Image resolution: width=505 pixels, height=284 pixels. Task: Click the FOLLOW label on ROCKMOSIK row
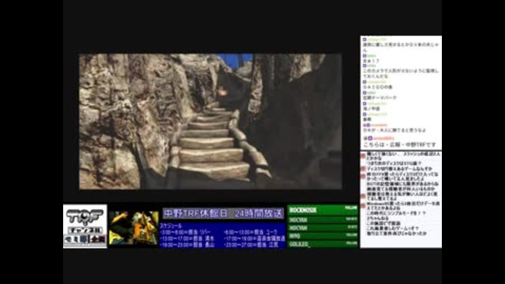pyautogui.click(x=351, y=208)
